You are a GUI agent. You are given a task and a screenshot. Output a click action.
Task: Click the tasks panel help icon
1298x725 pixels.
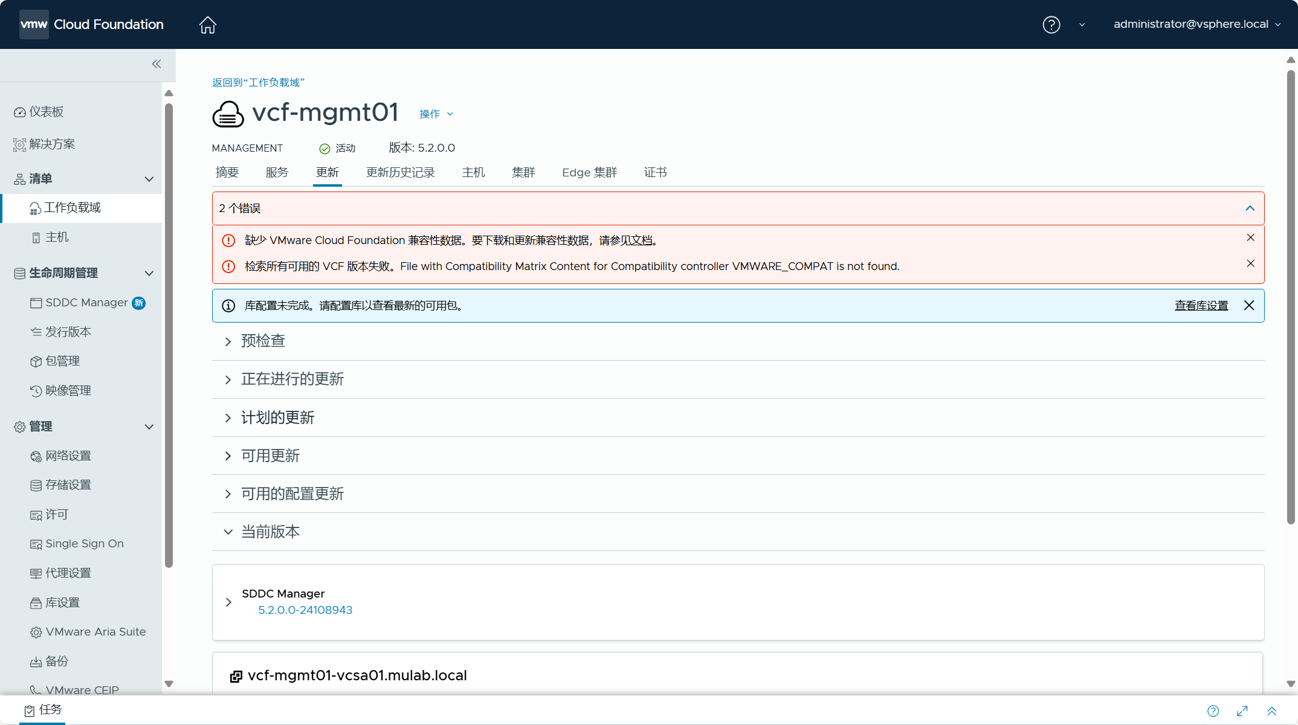tap(1213, 711)
